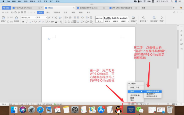Open the font size dropdown 五号
The height and width of the screenshot is (115, 184).
point(42,17)
